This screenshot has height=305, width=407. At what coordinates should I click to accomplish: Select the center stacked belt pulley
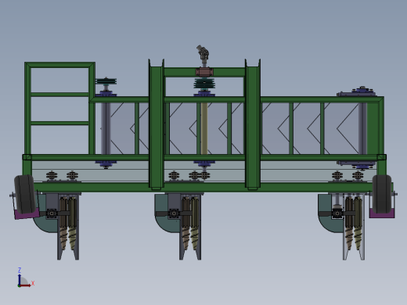pos(204,84)
